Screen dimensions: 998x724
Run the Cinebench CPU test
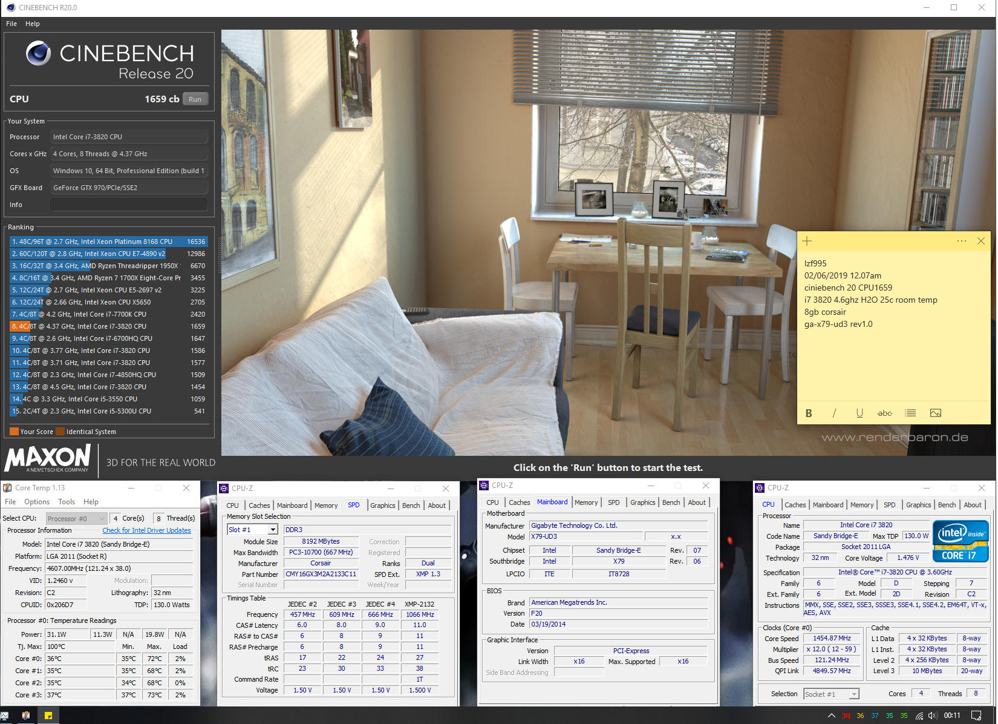click(x=195, y=99)
